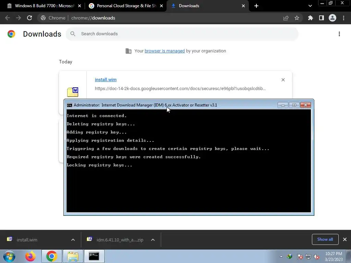Open Chrome's three-dot menu in toolbar
The height and width of the screenshot is (263, 351).
[x=343, y=18]
